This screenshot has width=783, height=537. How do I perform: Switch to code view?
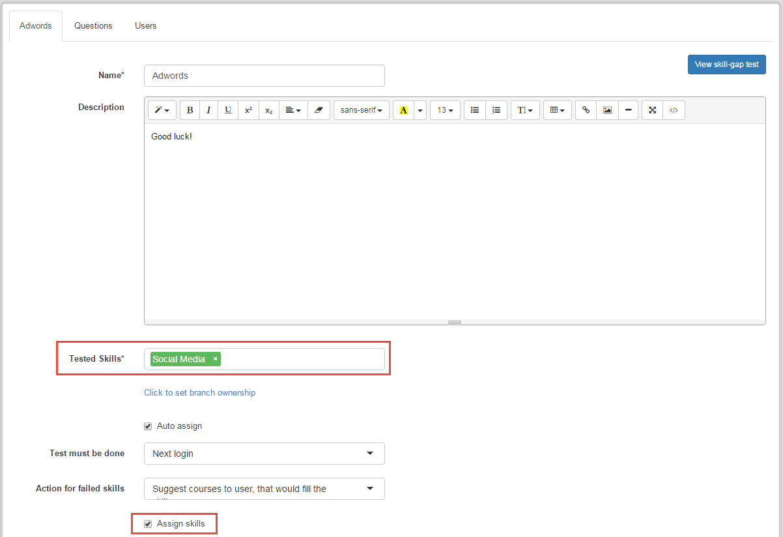(x=674, y=110)
